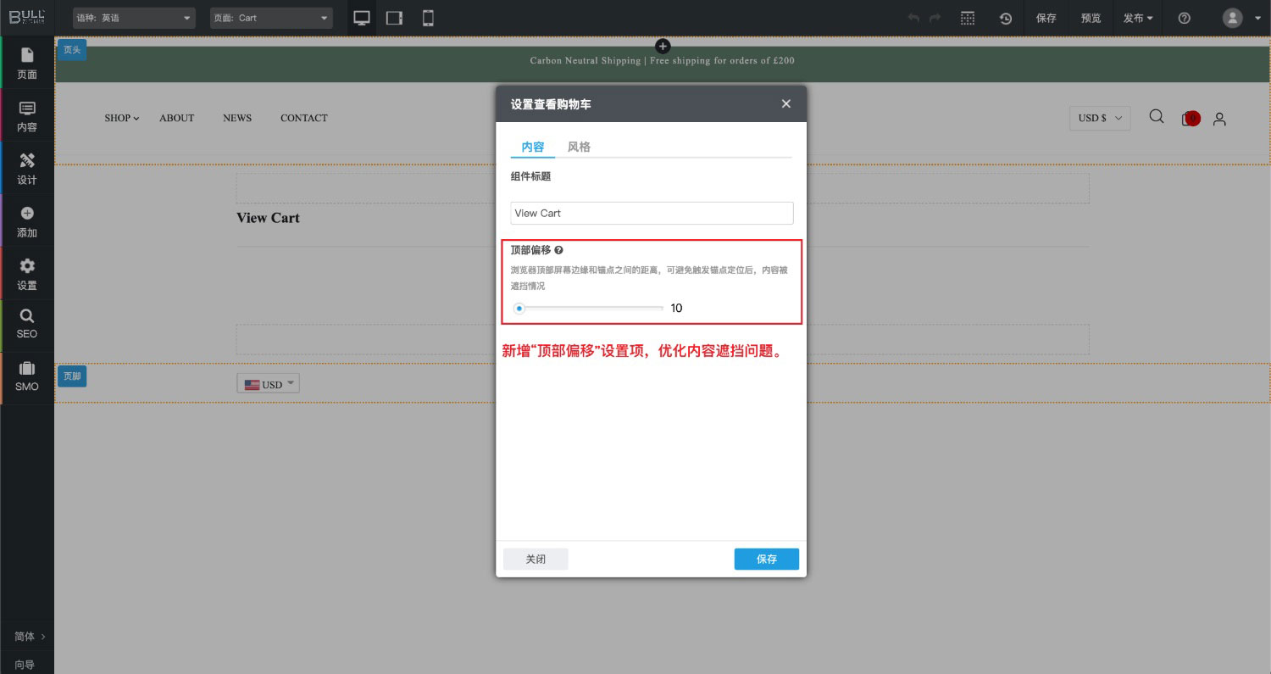Screen dimensions: 1271x674
Task: Open the help question mark icon
Action: pos(1185,18)
